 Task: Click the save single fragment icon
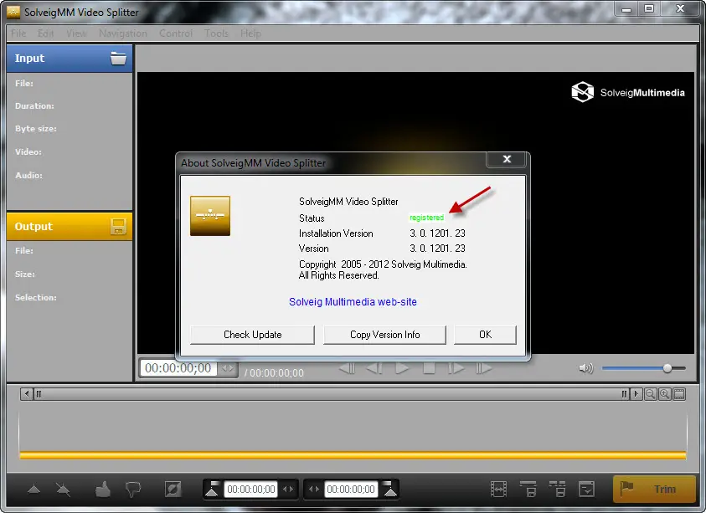click(528, 490)
